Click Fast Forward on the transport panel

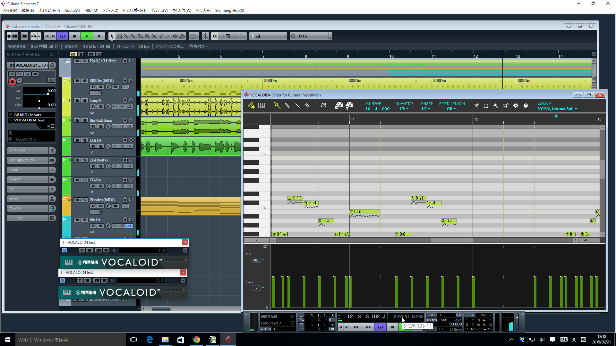coord(368,327)
